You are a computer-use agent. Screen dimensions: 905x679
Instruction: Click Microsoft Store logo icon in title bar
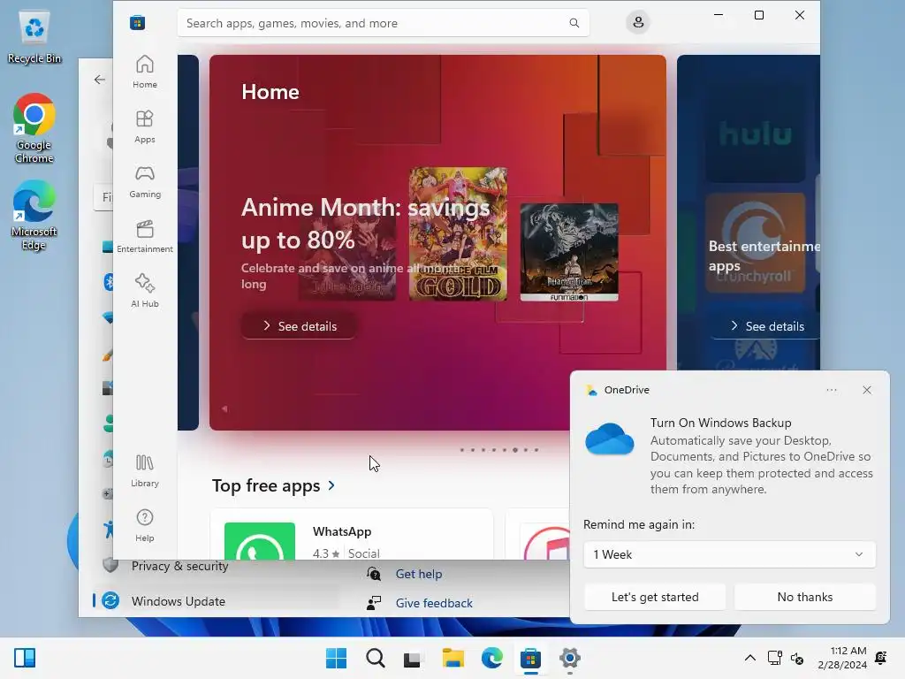click(x=137, y=22)
